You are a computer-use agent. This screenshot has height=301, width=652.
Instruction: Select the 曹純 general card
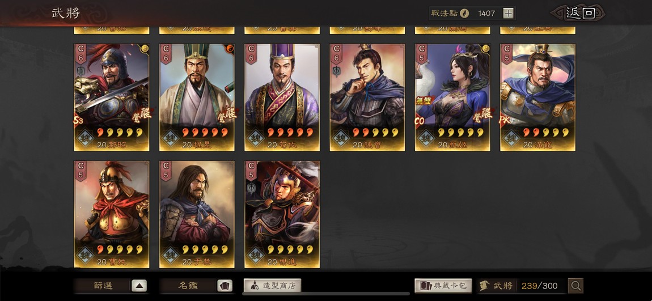click(x=112, y=214)
